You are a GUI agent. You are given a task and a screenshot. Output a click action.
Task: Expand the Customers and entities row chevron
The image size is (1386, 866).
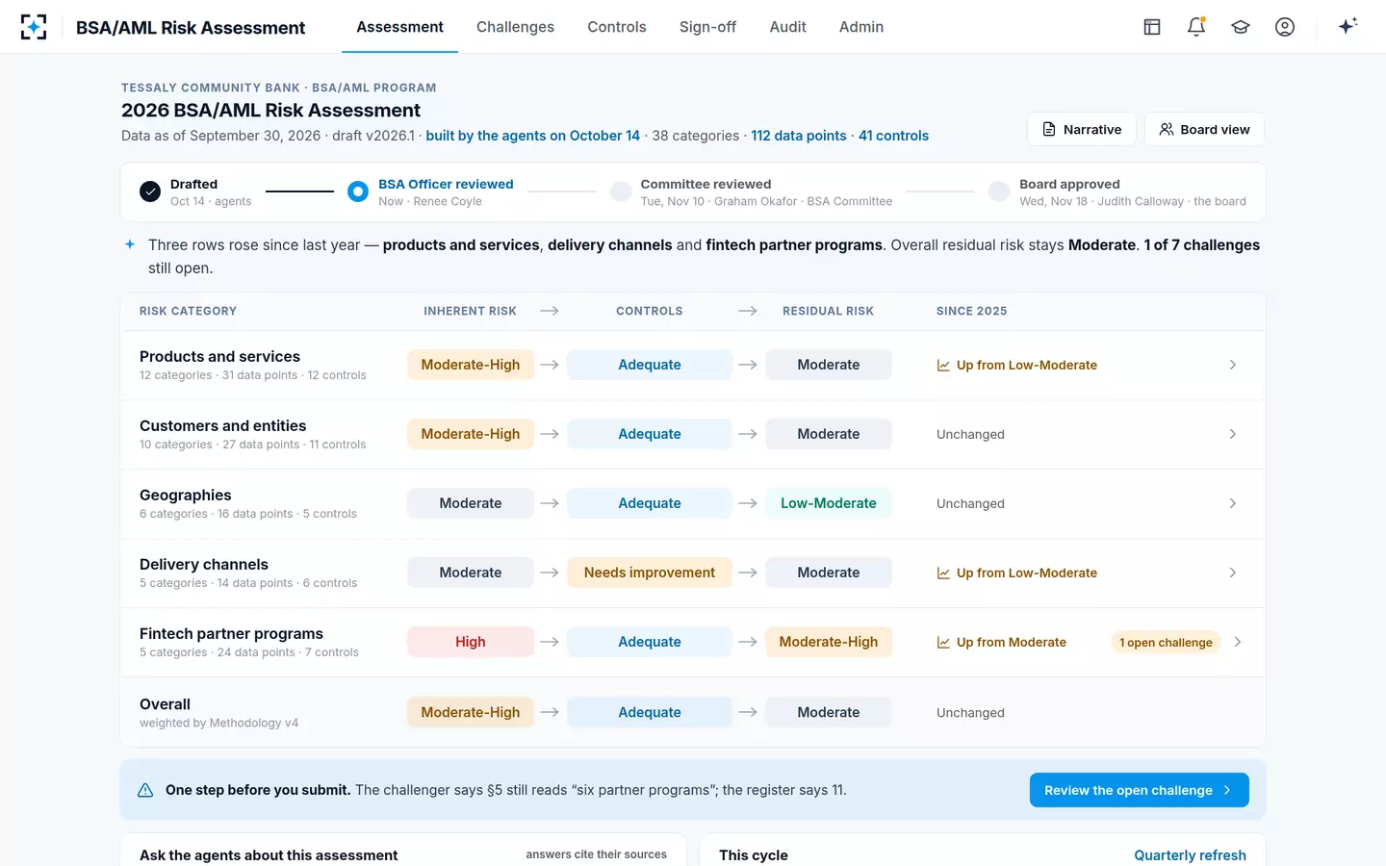[1233, 434]
